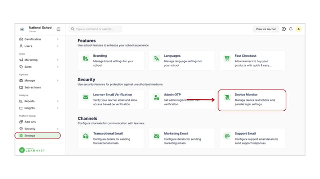This screenshot has height=179, width=320.
Task: Click the Branding card icon
Action: 85,58
